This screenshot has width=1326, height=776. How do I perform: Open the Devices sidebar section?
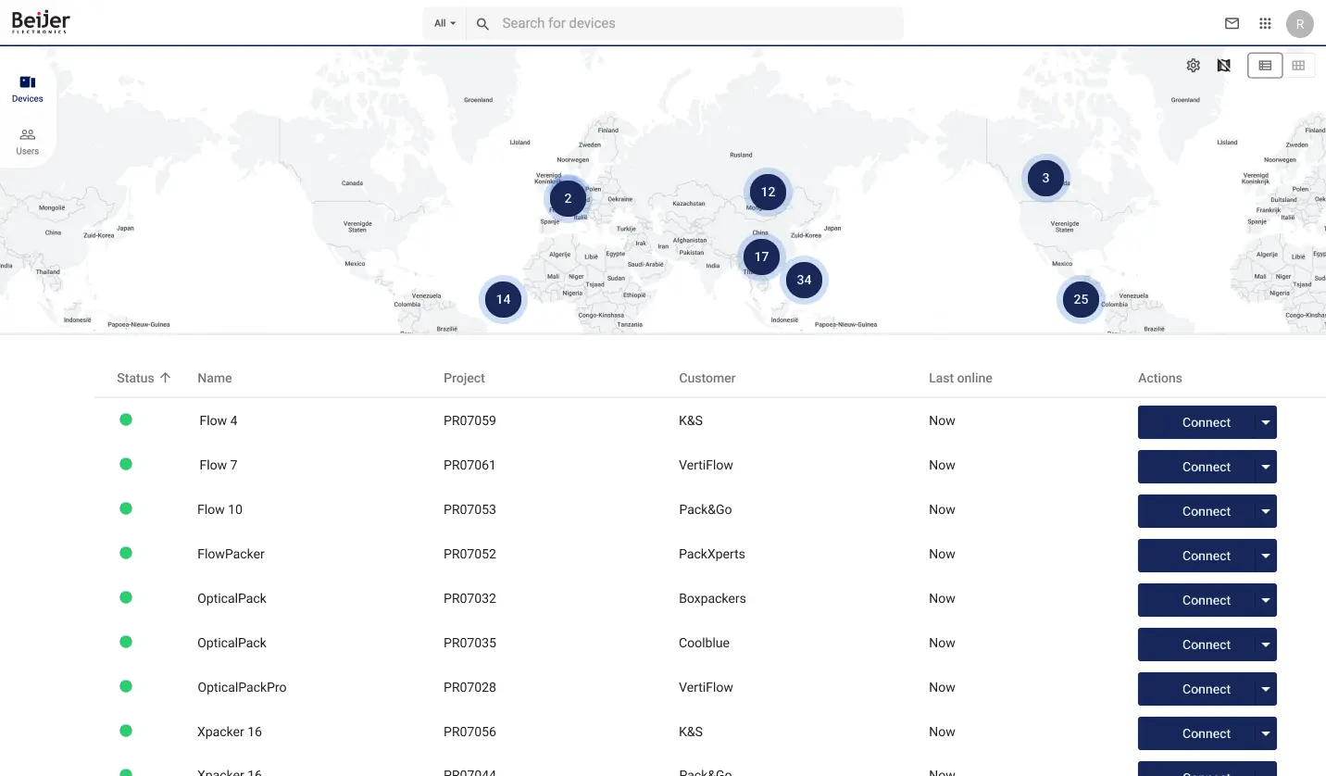[28, 89]
